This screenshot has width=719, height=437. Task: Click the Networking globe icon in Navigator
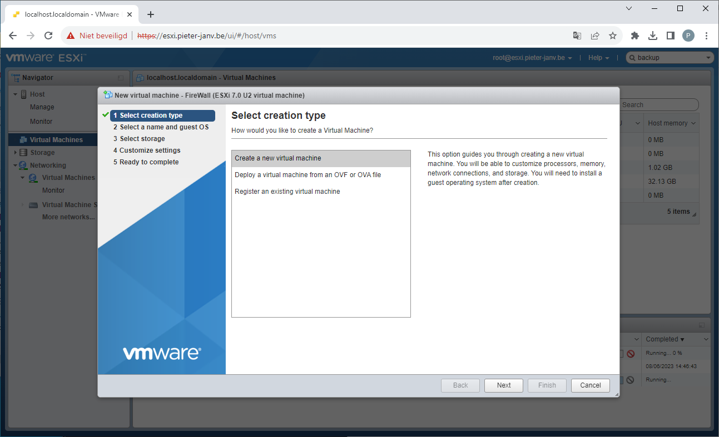(x=23, y=165)
